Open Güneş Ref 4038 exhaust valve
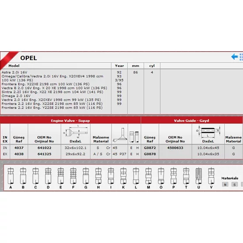This screenshot has height=243, width=243. click(x=19, y=154)
